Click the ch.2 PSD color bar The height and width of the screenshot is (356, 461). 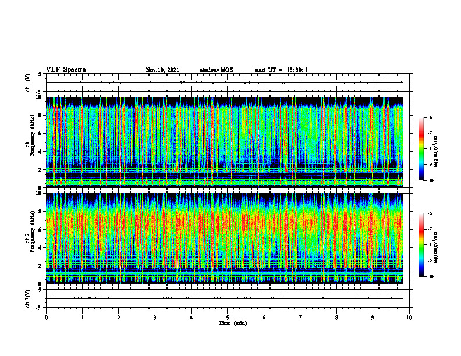coord(421,245)
